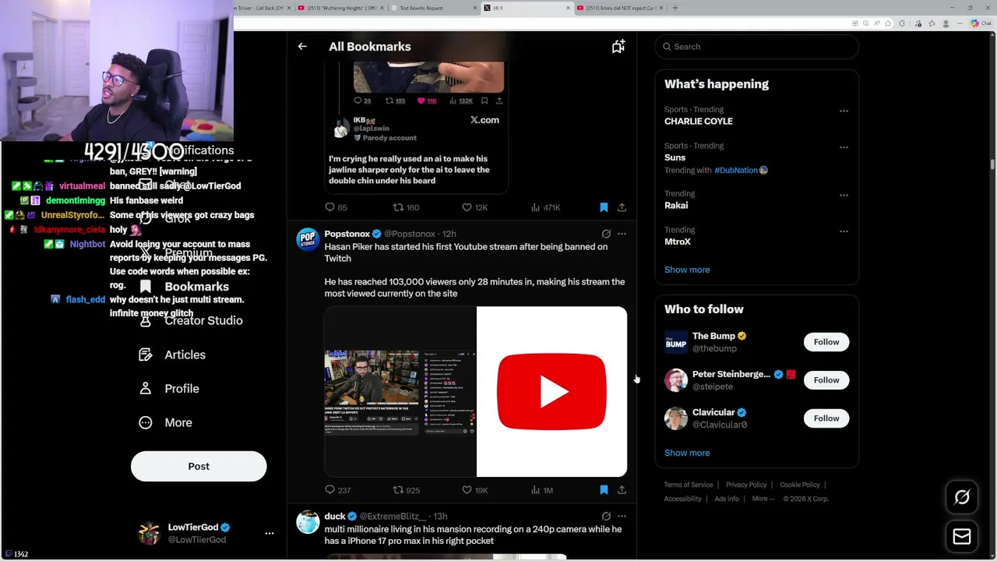Open Terms of Service link

tap(689, 485)
